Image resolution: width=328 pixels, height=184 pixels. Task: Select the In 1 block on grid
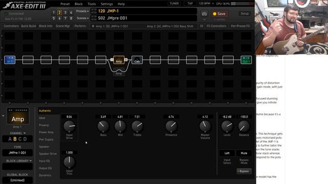coord(10,60)
